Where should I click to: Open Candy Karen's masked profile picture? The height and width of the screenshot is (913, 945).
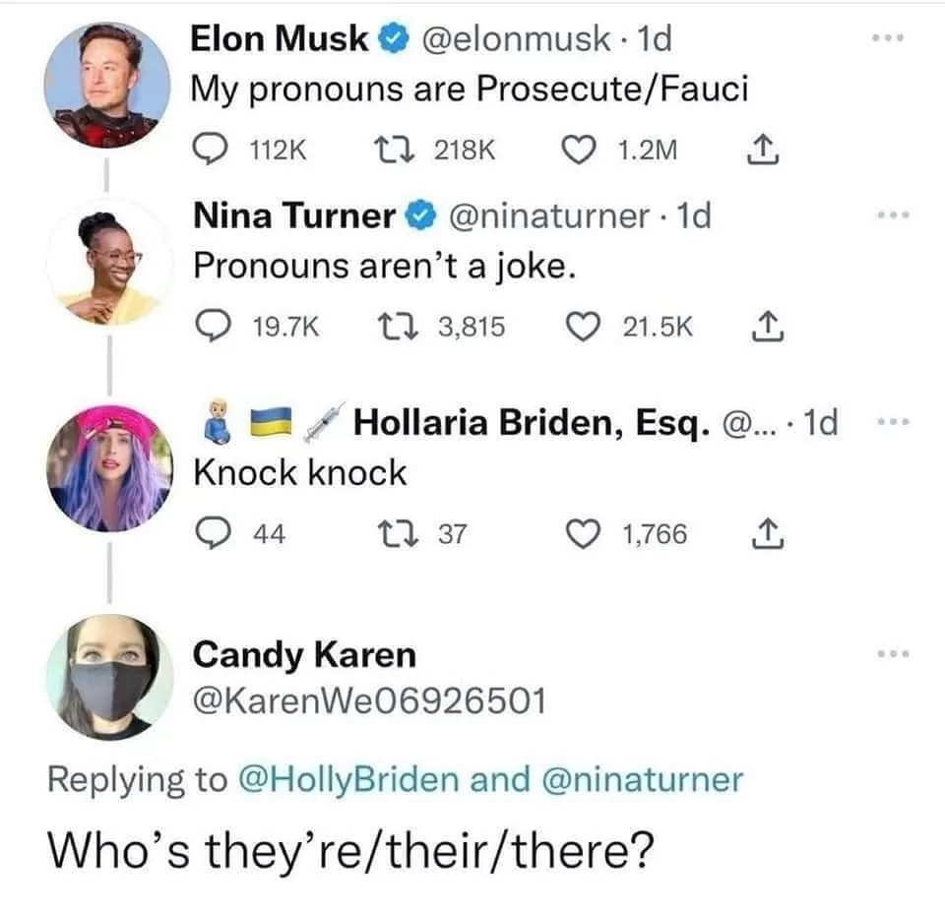[x=110, y=677]
